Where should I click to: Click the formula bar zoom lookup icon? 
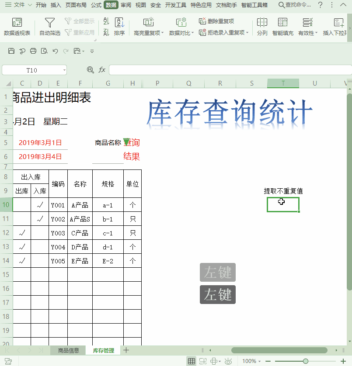click(90, 70)
